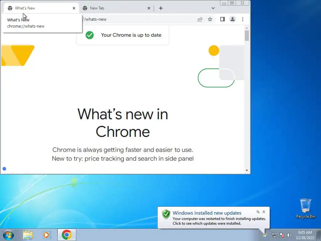Click Windows installed new updates title
The height and width of the screenshot is (241, 321).
(x=207, y=213)
